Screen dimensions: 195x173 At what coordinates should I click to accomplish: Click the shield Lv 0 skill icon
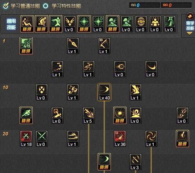click(42, 92)
